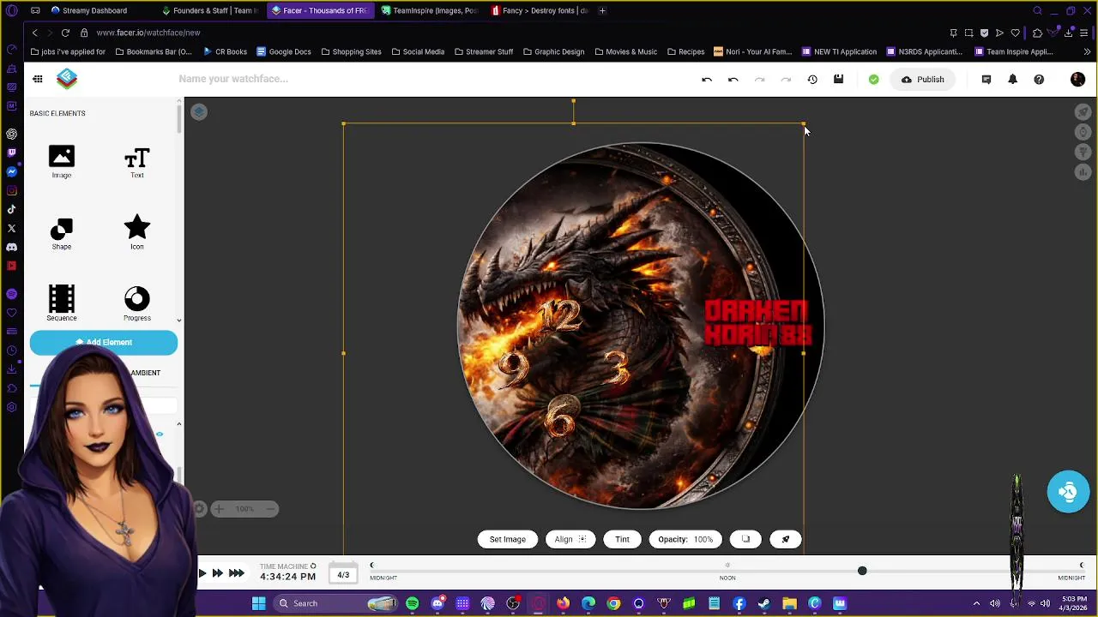Viewport: 1098px width, 617px height.
Task: Open Steam from the taskbar
Action: (x=763, y=603)
